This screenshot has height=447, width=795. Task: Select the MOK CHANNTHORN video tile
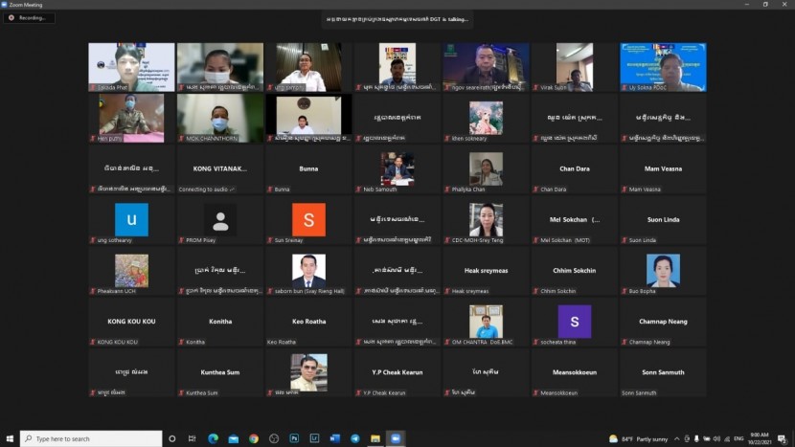[x=220, y=118]
